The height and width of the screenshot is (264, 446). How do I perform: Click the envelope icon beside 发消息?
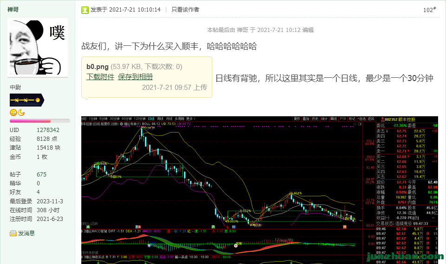click(x=13, y=233)
